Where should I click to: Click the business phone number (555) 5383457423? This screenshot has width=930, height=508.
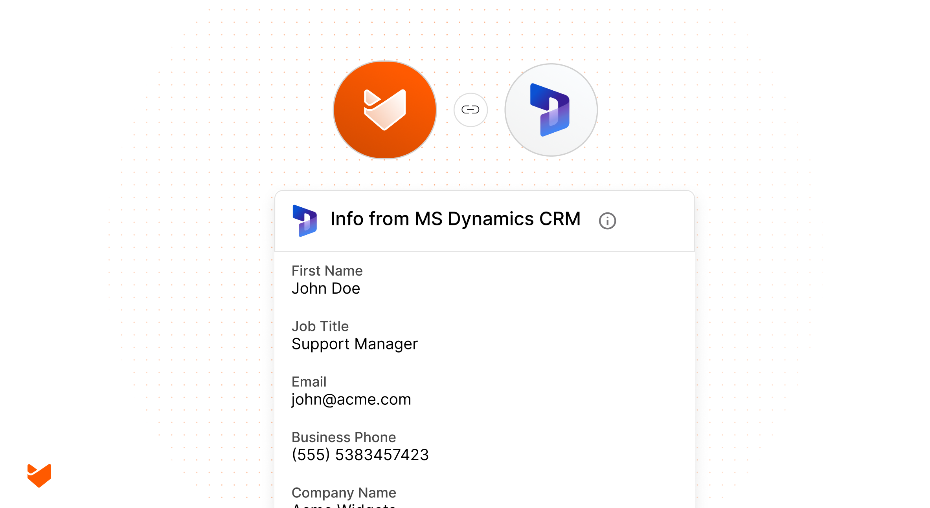360,455
